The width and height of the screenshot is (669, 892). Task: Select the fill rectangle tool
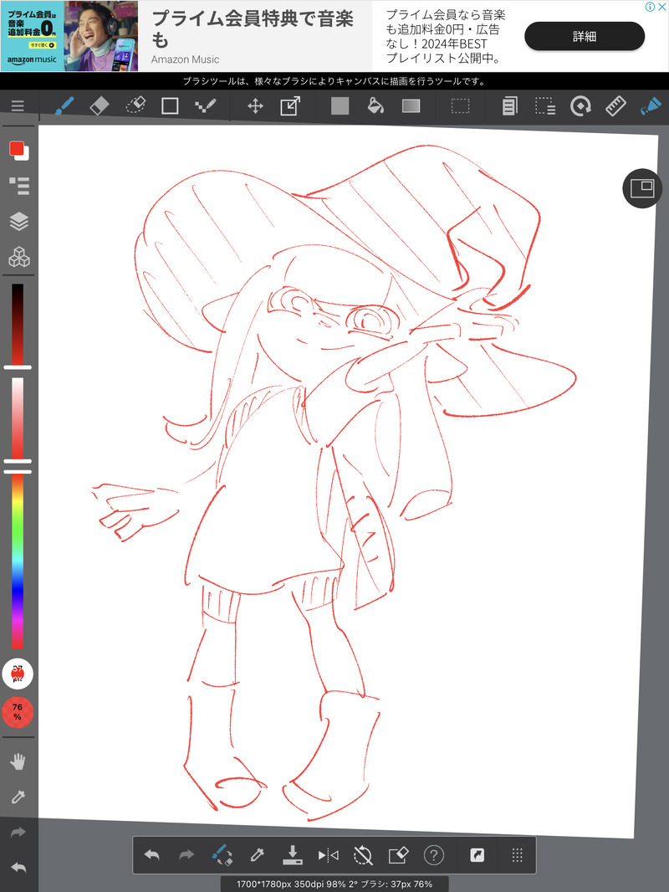pyautogui.click(x=340, y=105)
